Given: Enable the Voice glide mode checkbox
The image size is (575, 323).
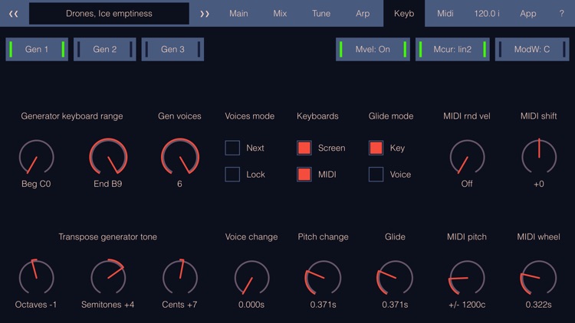Looking at the screenshot, I should [376, 175].
